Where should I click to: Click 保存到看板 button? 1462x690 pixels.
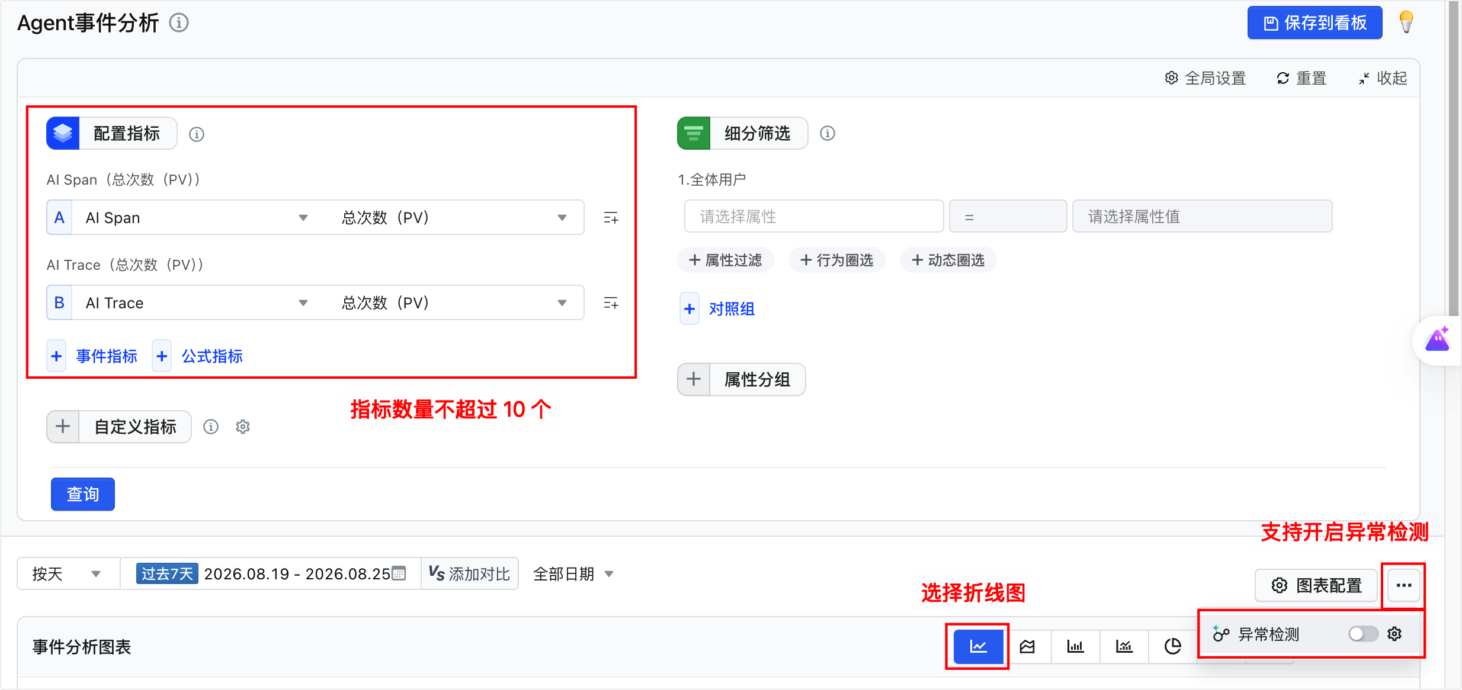pos(1315,23)
